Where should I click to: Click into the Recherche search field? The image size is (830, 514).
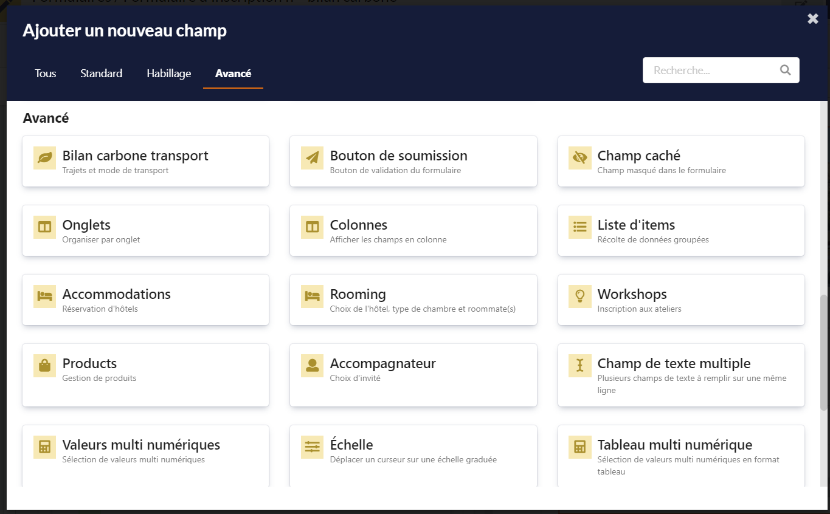711,70
